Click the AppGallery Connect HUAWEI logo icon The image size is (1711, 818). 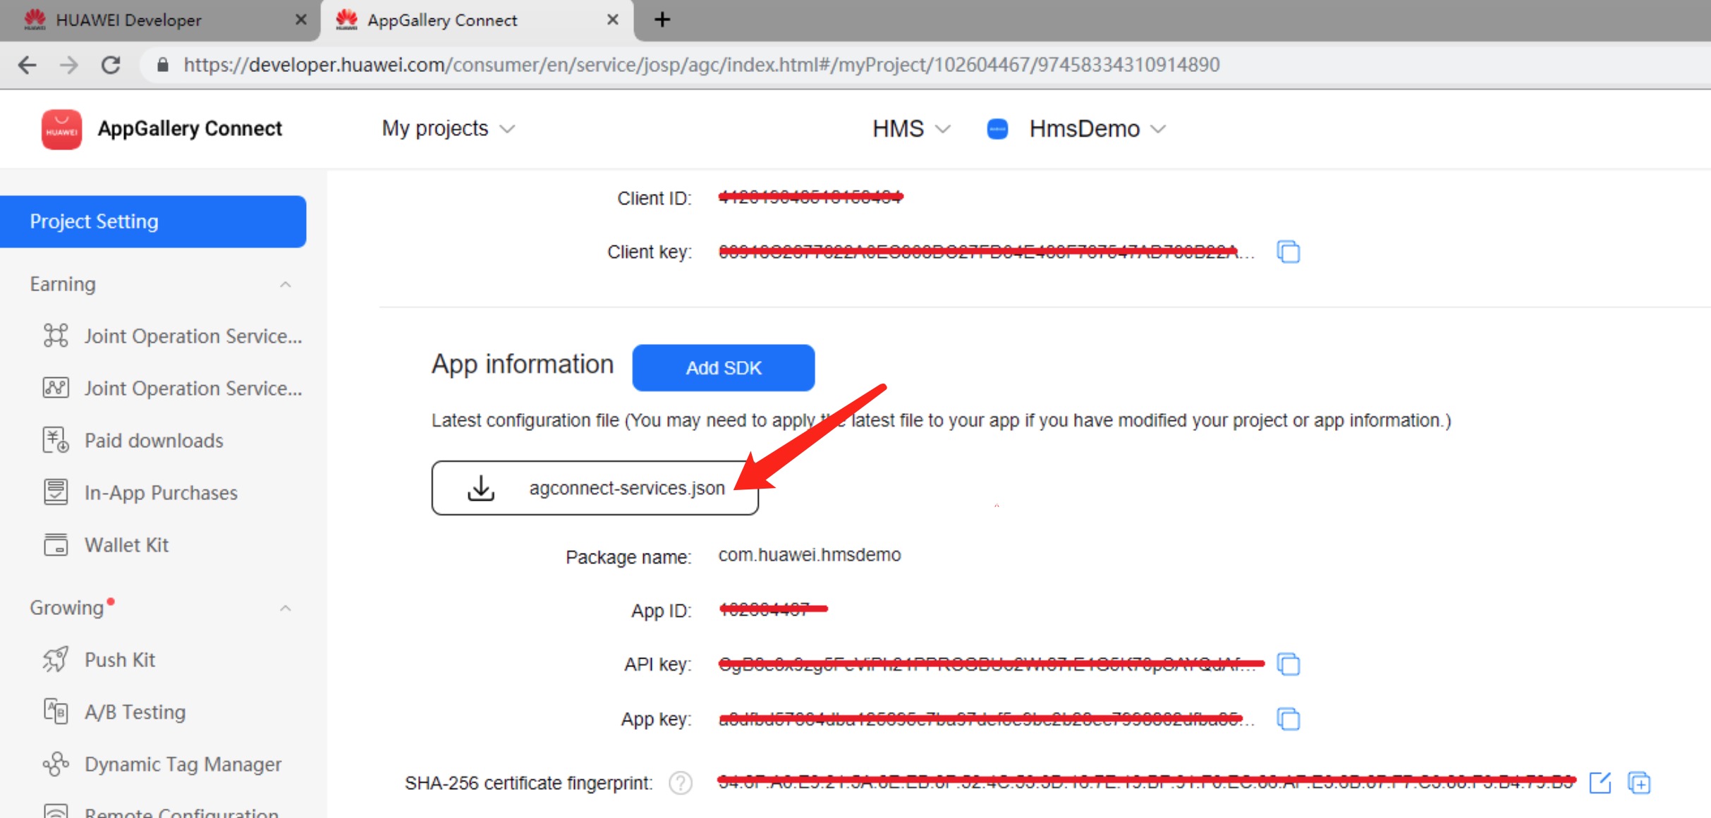tap(59, 128)
